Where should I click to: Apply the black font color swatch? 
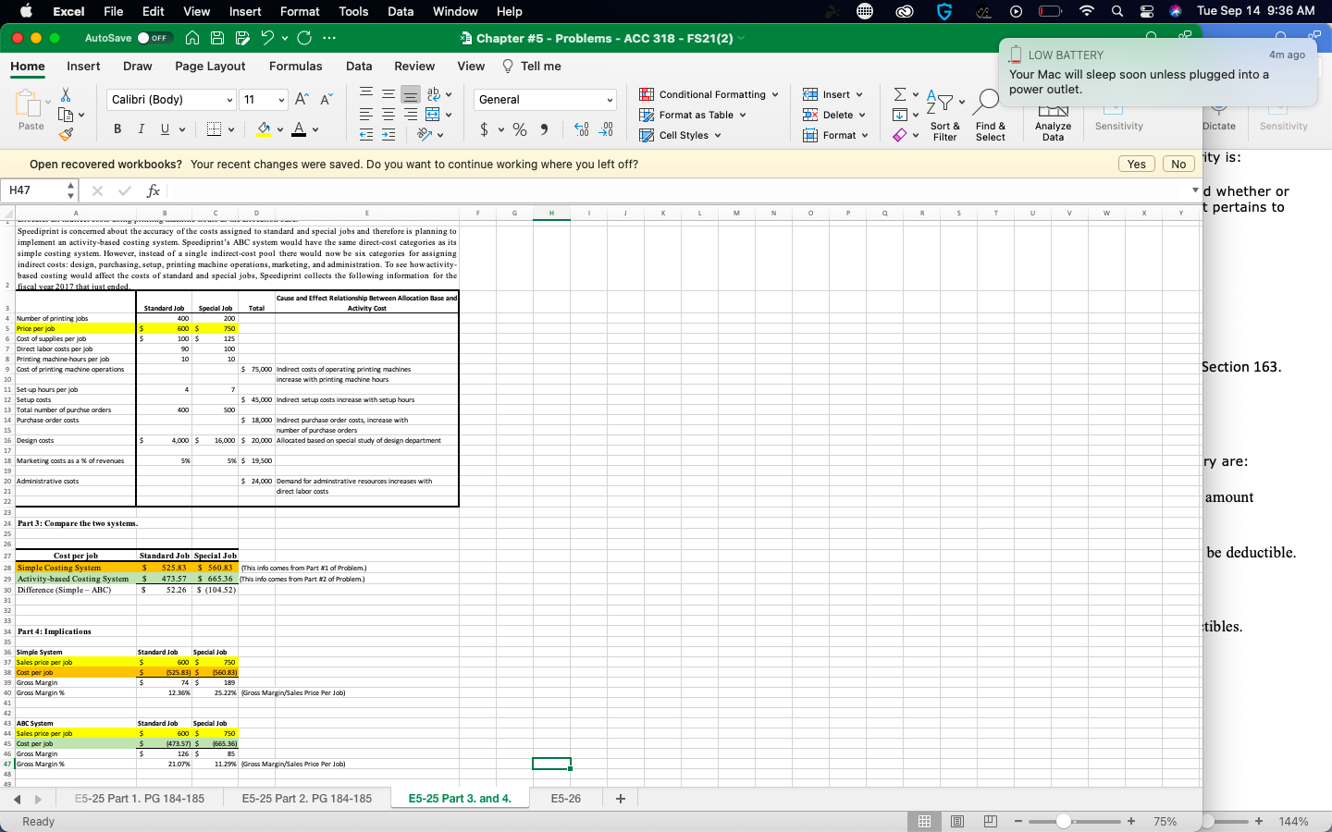[299, 129]
